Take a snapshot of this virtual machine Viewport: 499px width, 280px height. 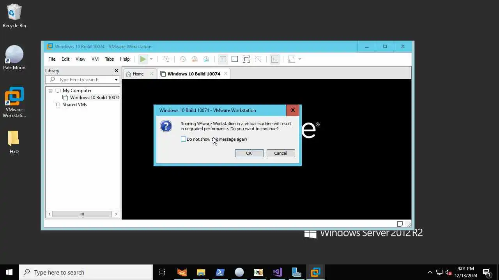pyautogui.click(x=182, y=59)
